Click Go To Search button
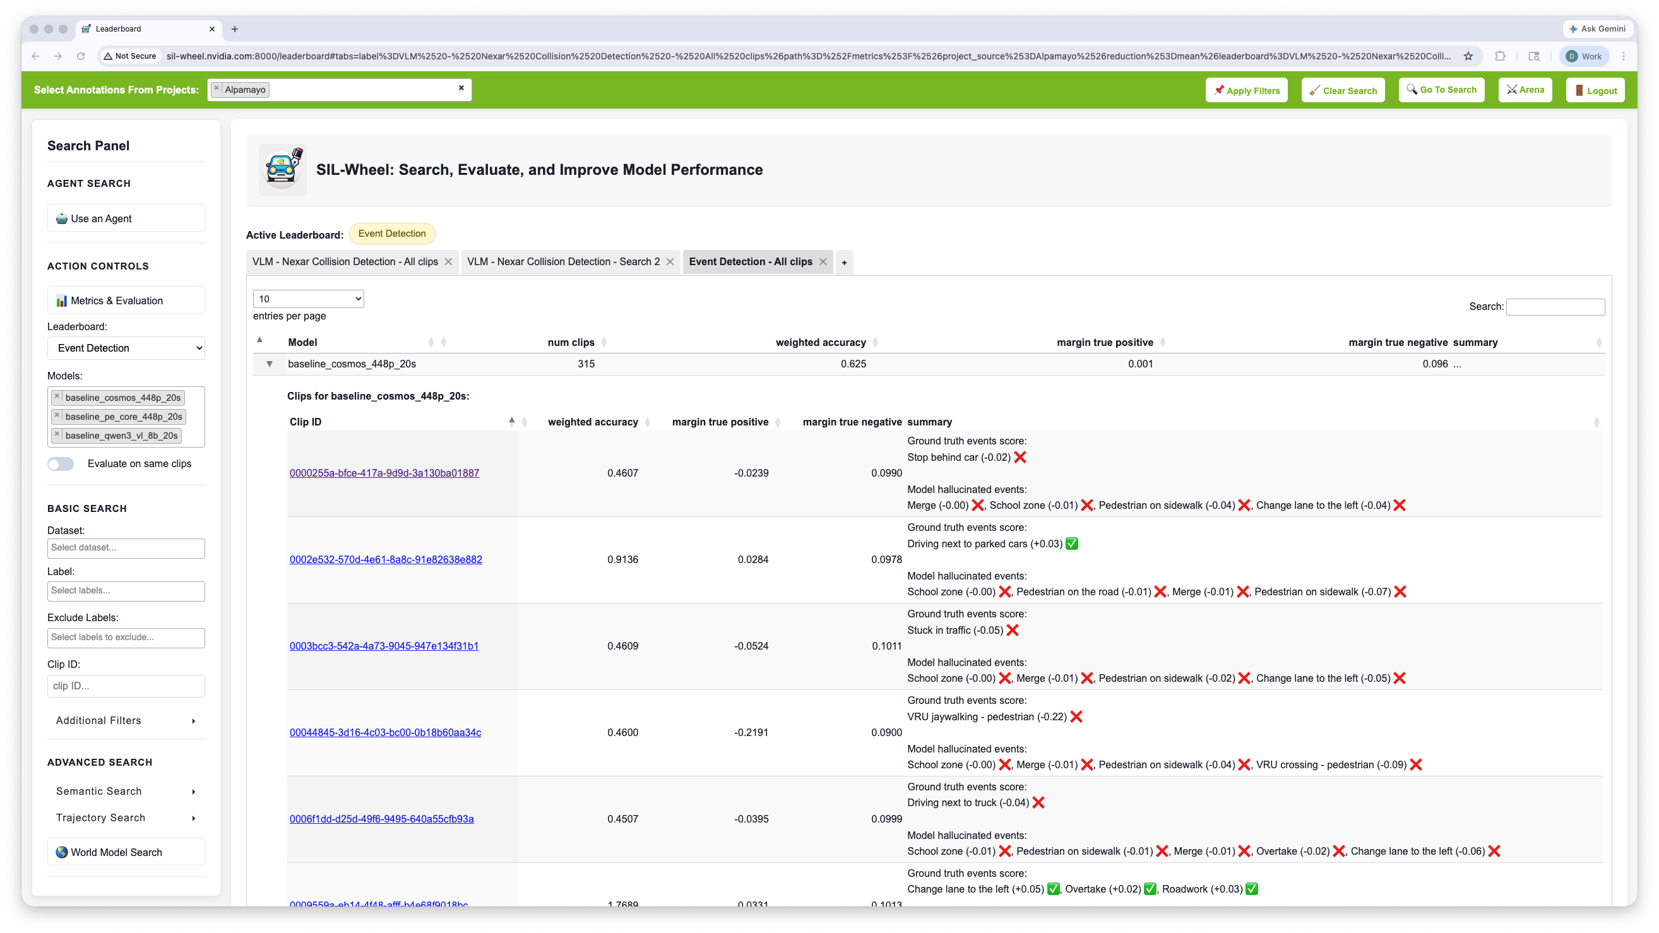1659x933 pixels. [1441, 90]
